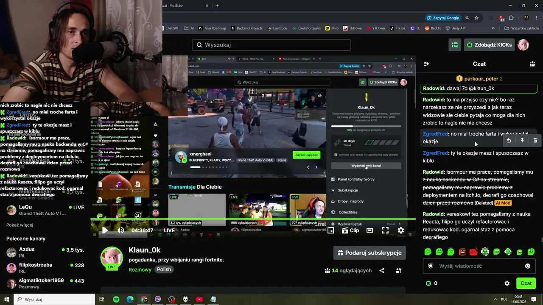Viewport: 543px width, 305px height.
Task: Open the chat users list icon
Action: [x=532, y=64]
